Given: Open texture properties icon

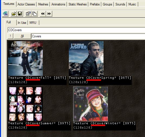Looking at the screenshot, I should click(x=28, y=14).
